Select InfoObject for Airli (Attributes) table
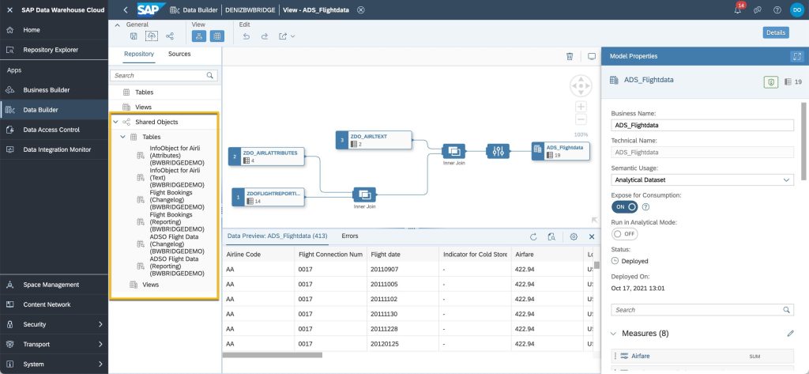The image size is (809, 374). [x=175, y=156]
